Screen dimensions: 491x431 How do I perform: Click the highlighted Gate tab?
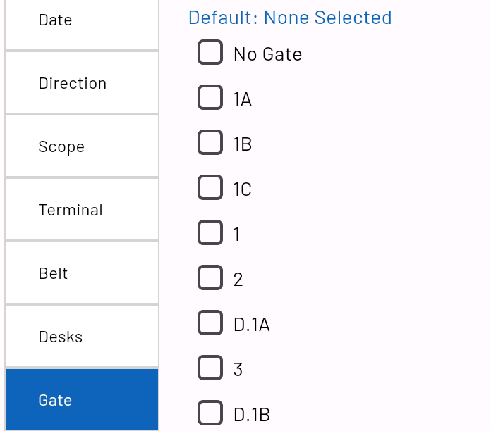click(x=81, y=400)
